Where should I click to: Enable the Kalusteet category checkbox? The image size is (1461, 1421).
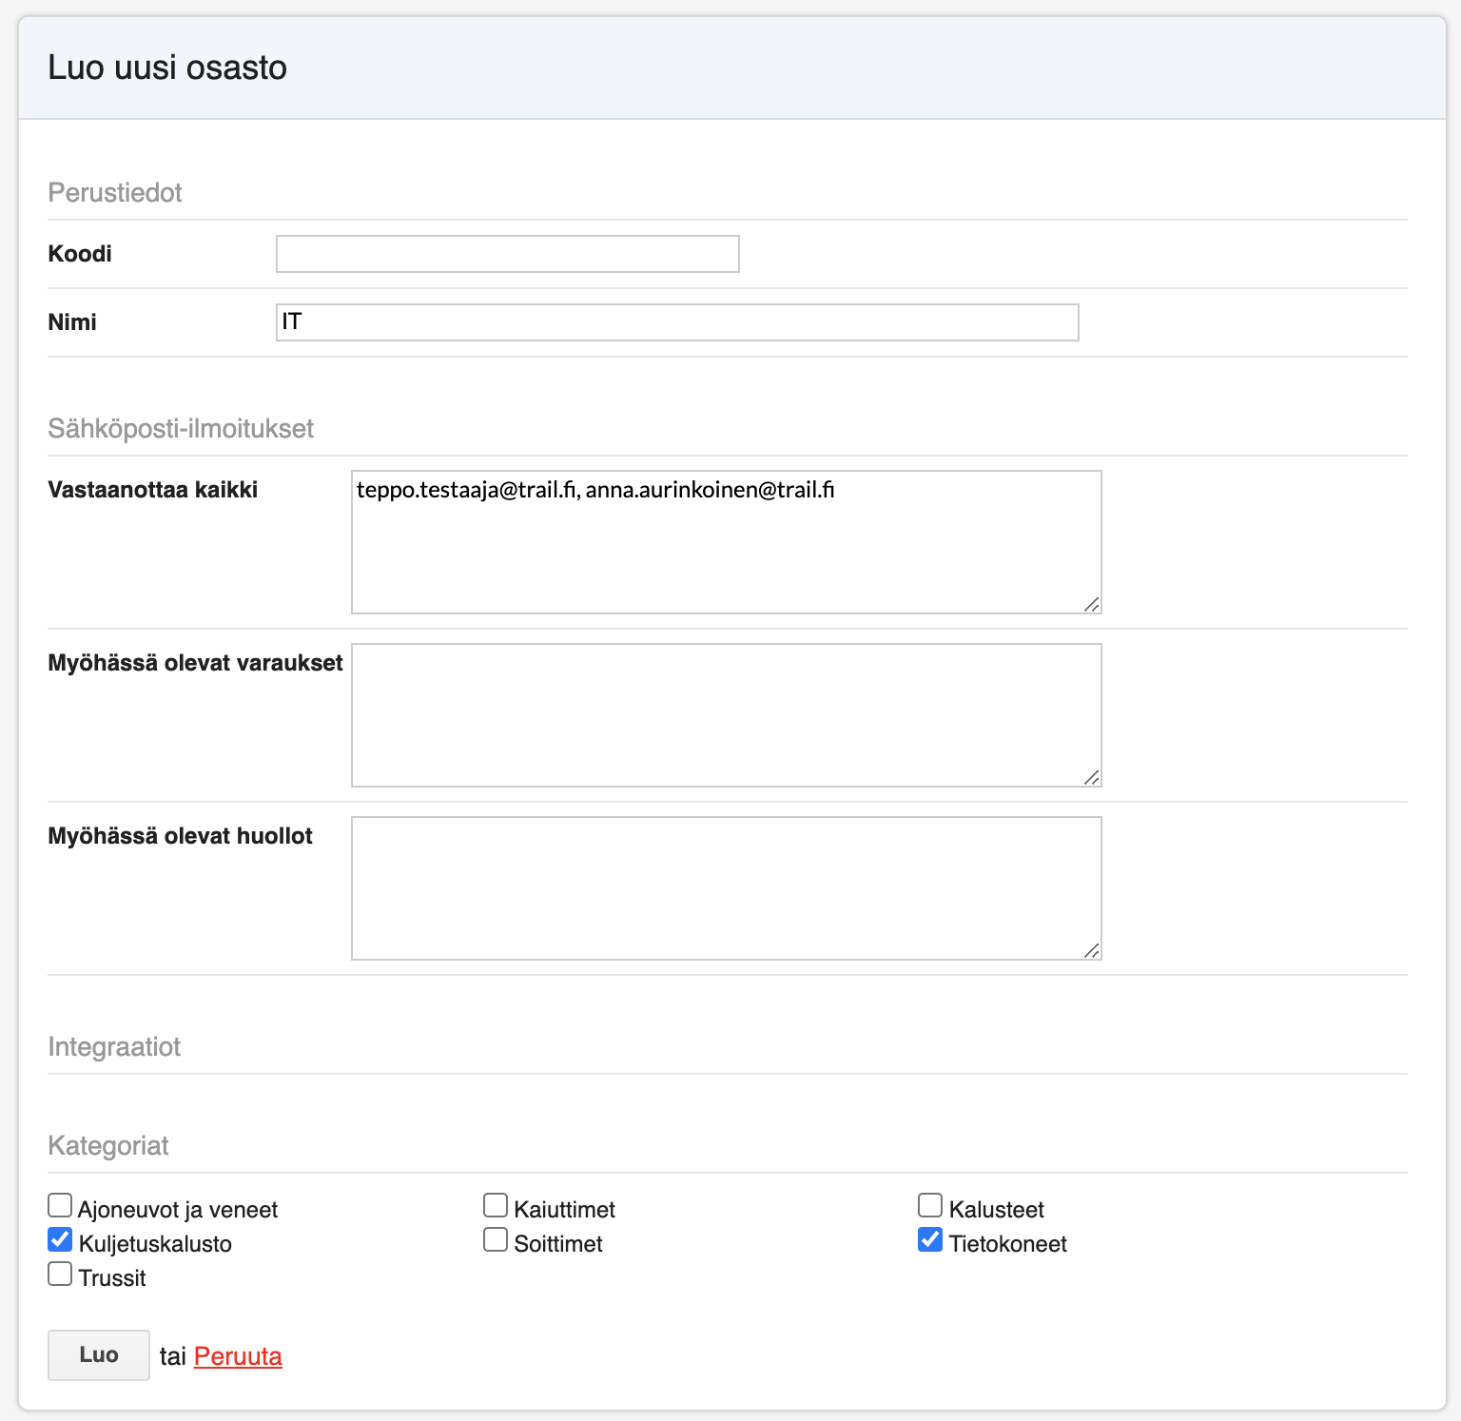[930, 1206]
